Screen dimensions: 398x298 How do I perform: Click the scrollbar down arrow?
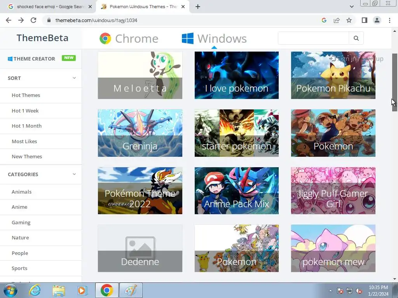395,279
